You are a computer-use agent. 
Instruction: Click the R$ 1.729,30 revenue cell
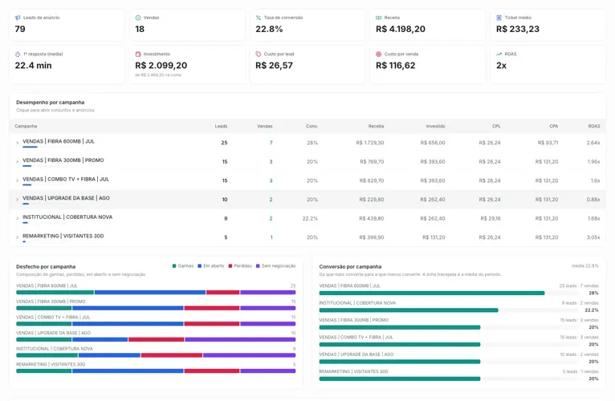(370, 143)
